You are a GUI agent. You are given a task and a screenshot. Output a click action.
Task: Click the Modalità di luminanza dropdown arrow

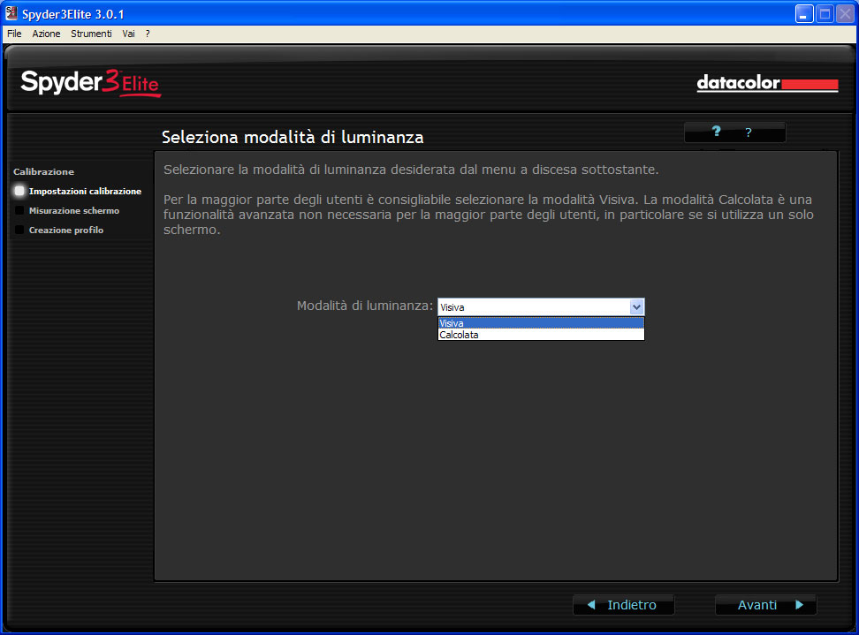[636, 307]
